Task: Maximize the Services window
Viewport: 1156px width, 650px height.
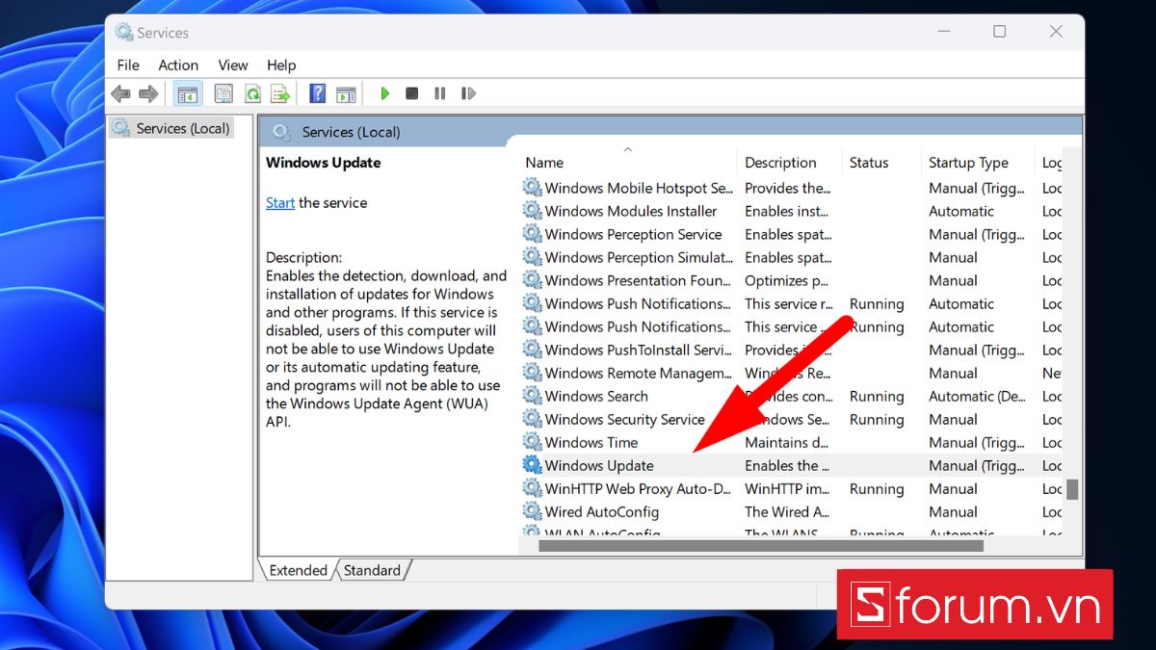Action: pos(999,32)
